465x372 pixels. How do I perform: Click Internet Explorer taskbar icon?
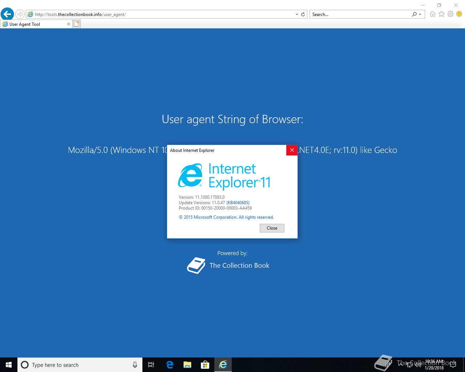point(223,365)
